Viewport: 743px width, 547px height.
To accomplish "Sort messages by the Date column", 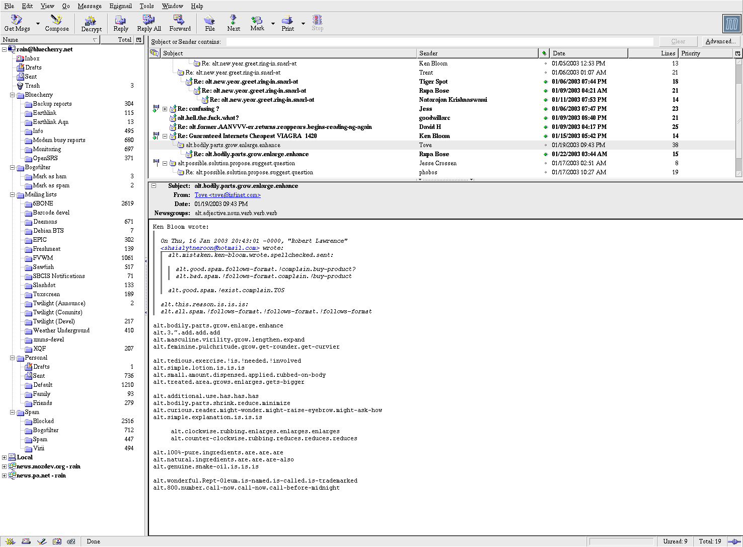I will click(589, 53).
